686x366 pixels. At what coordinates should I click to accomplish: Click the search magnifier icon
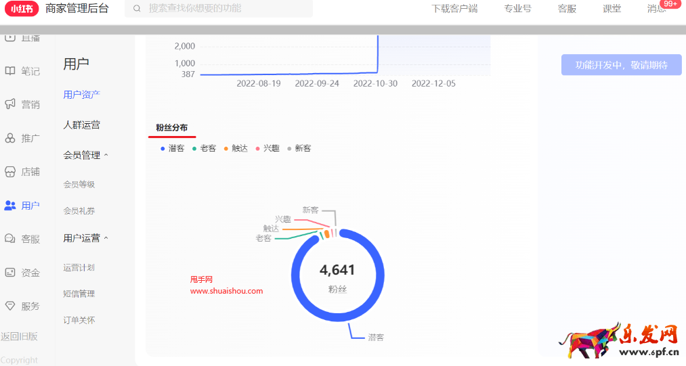tap(137, 9)
